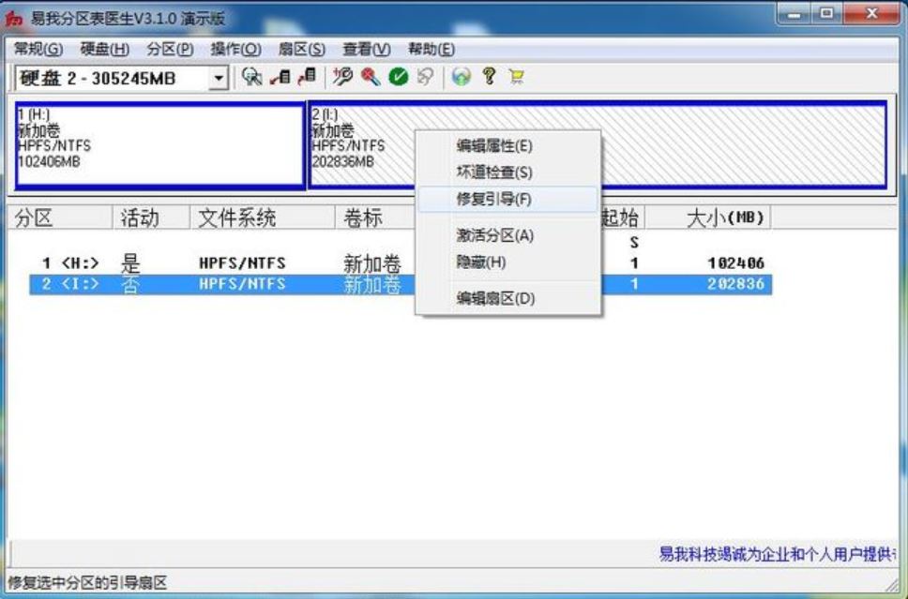Viewport: 908px width, 599px height.
Task: Click HPFS/NTFS cell in H: row
Action: coord(242,263)
